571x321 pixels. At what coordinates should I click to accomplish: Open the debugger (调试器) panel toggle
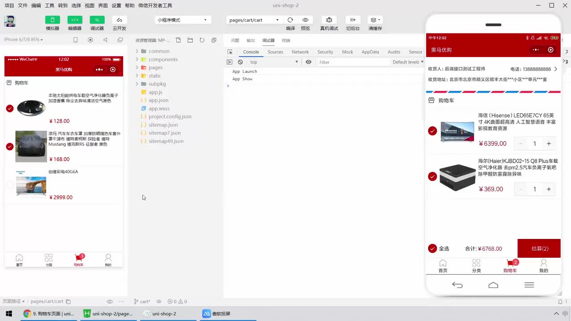coord(97,20)
